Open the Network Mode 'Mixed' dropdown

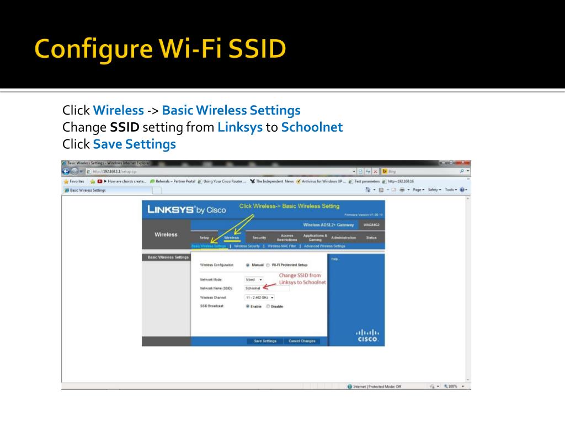tap(254, 279)
